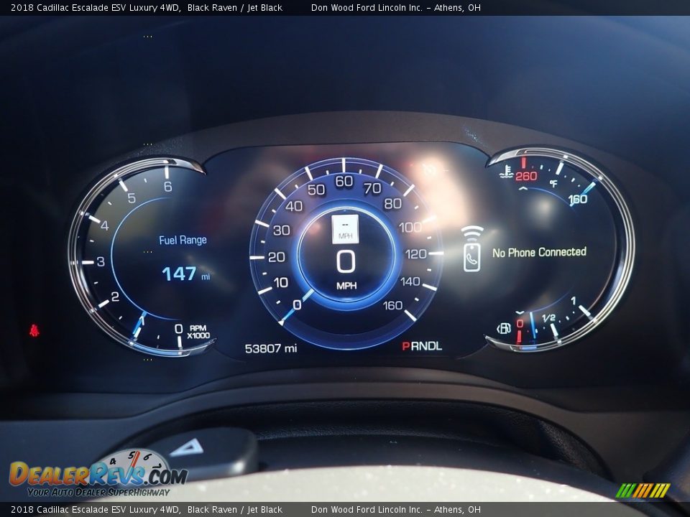Click the 1/2 mark on fuel gauge
Image resolution: width=690 pixels, height=517 pixels.
[x=548, y=318]
